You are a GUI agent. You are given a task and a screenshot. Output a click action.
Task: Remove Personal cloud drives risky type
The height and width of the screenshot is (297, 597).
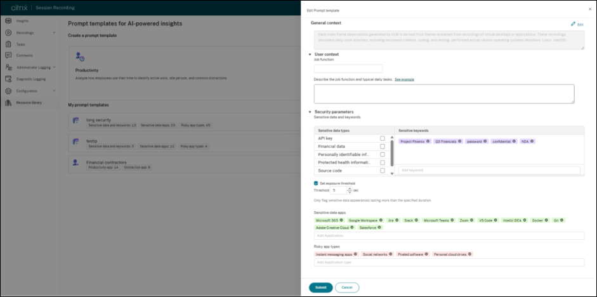click(470, 254)
